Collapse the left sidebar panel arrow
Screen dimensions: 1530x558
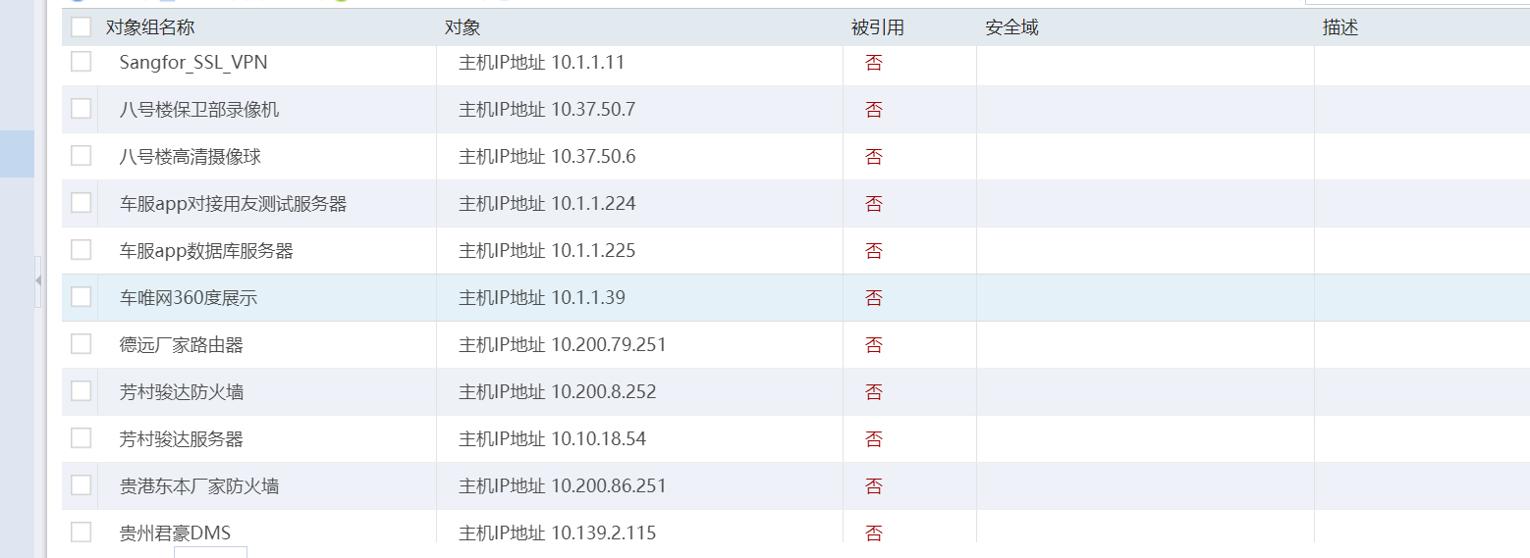[x=38, y=280]
